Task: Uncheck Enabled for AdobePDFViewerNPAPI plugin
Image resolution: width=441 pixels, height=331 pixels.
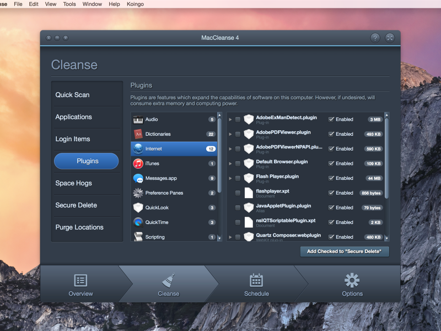Action: (x=331, y=149)
